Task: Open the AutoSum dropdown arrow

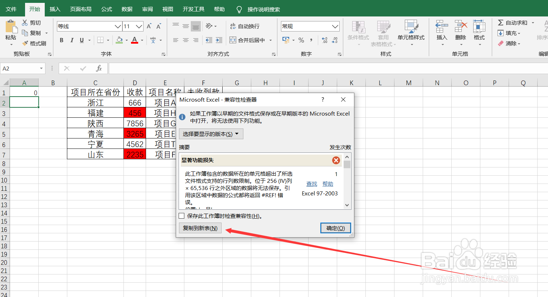Action: click(x=533, y=23)
